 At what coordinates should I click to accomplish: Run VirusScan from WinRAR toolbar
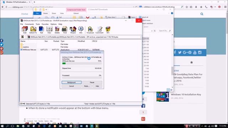(90, 30)
